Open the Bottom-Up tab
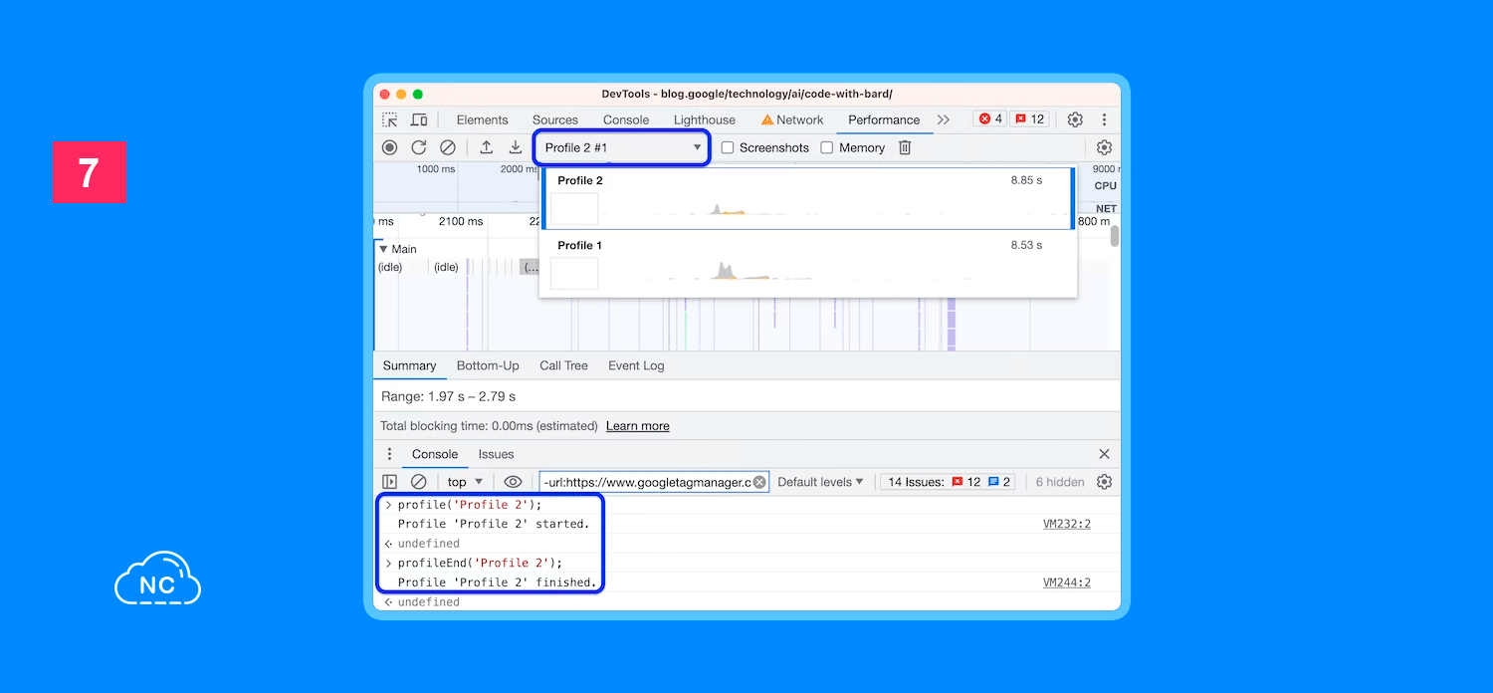 point(488,365)
